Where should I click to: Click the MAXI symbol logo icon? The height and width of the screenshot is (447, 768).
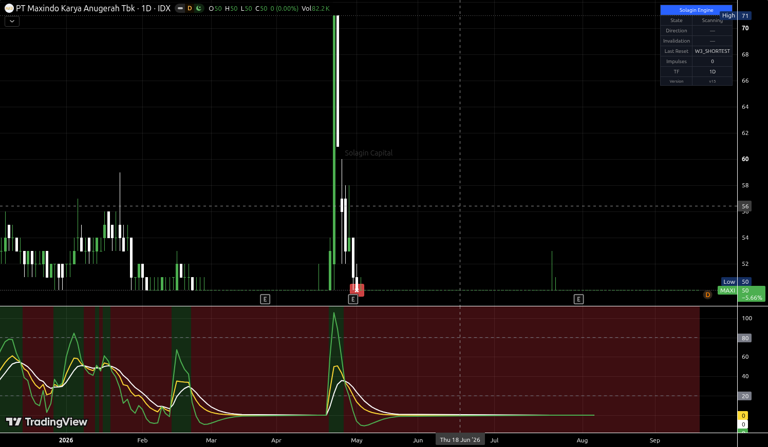(9, 8)
